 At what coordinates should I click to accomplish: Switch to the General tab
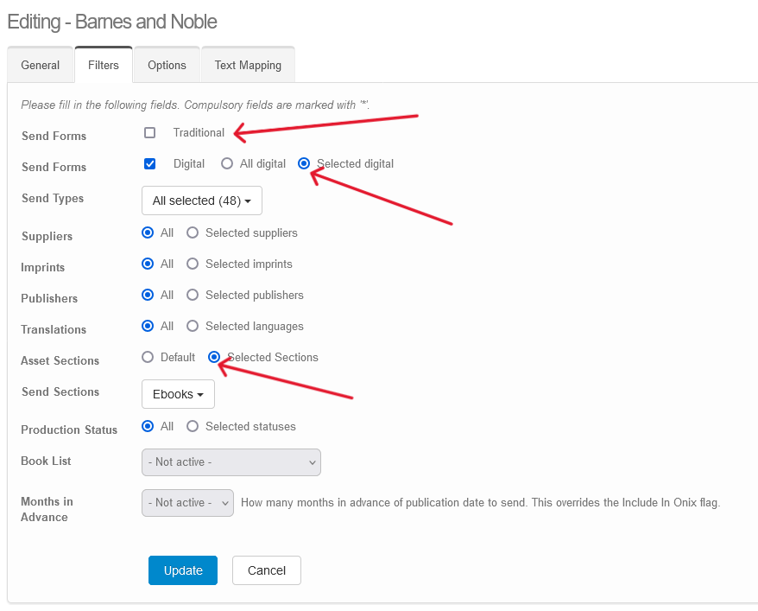tap(40, 65)
